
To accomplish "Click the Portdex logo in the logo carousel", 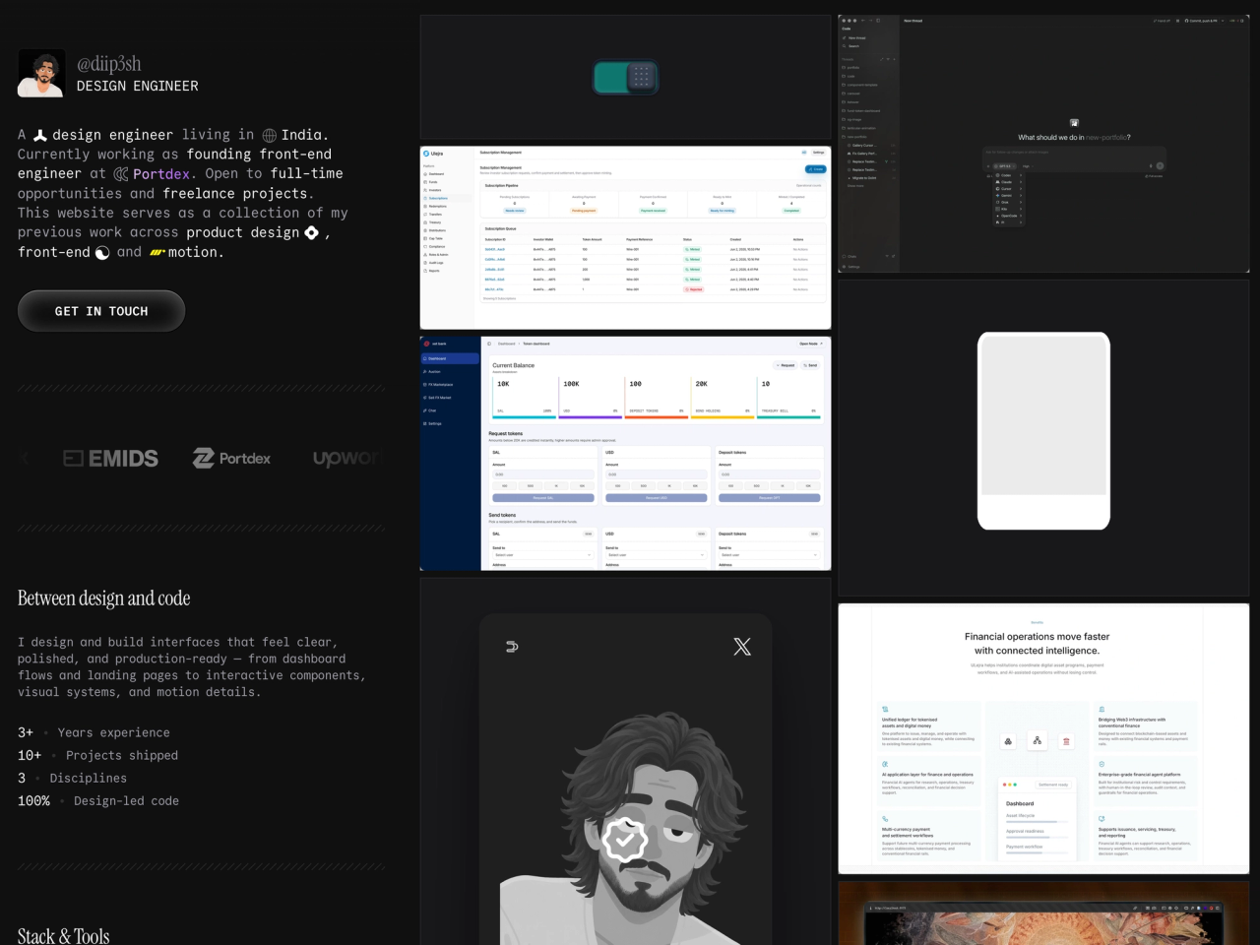I will 231,459.
